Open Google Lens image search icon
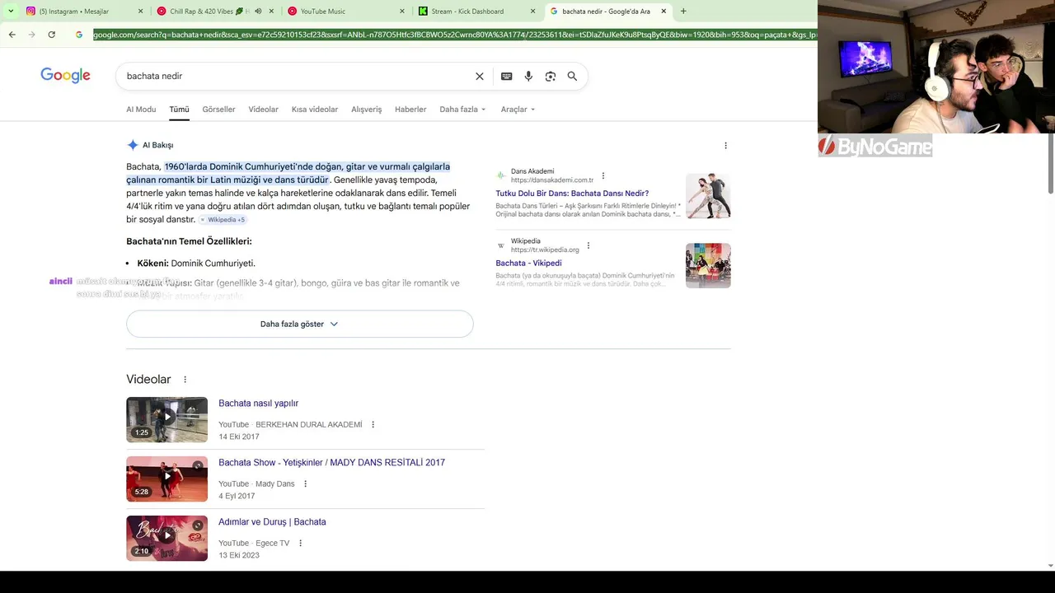Screen dimensions: 1055x593 pos(550,76)
